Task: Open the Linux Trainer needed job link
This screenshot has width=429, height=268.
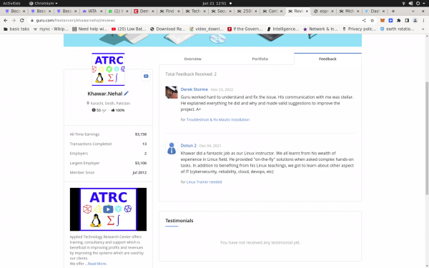Action: pyautogui.click(x=204, y=182)
